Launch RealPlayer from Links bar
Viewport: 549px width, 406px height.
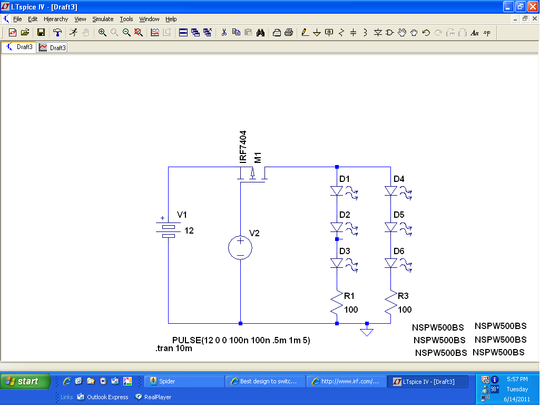153,397
